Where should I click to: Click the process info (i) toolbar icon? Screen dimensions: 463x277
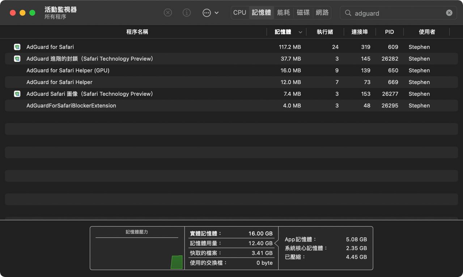[187, 13]
